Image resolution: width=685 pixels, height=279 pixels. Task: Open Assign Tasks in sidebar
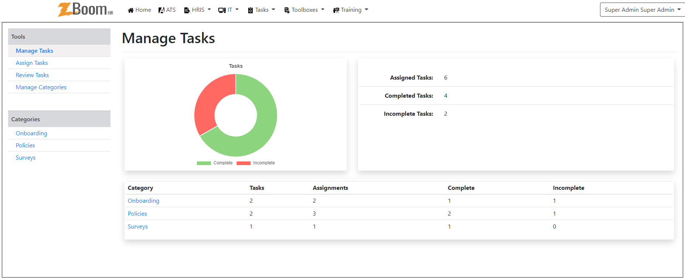[32, 63]
